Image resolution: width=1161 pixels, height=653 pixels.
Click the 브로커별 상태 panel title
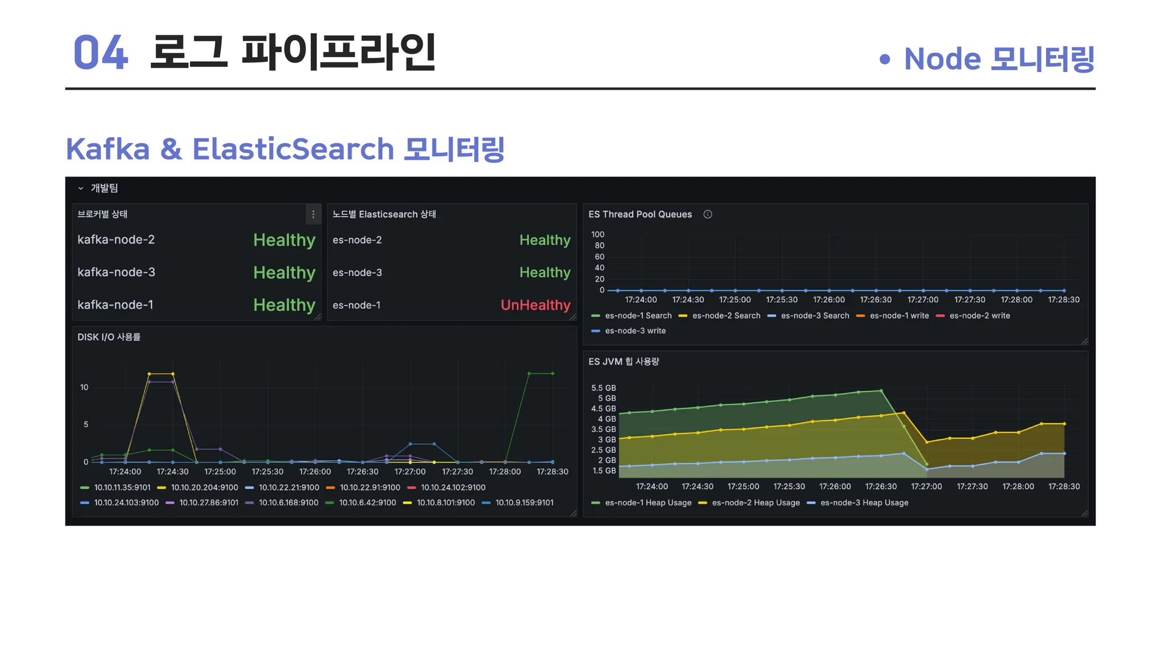(103, 214)
